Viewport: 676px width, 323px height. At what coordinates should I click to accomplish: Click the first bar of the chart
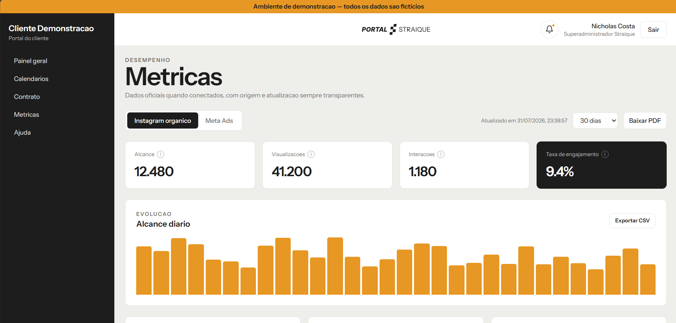click(144, 270)
